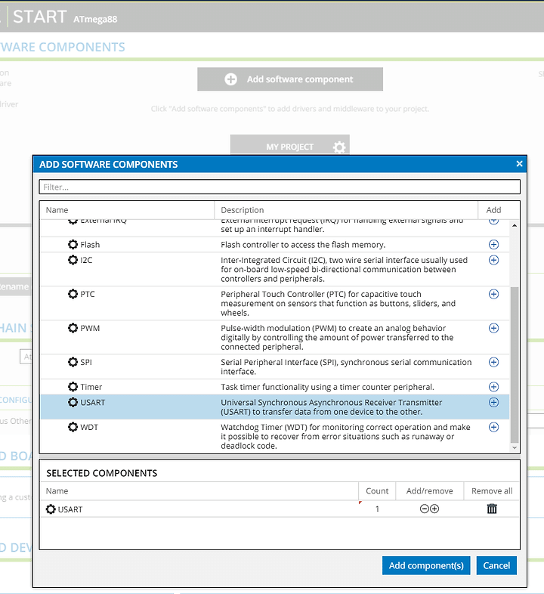
Task: Click the Timer gear icon
Action: (x=73, y=387)
